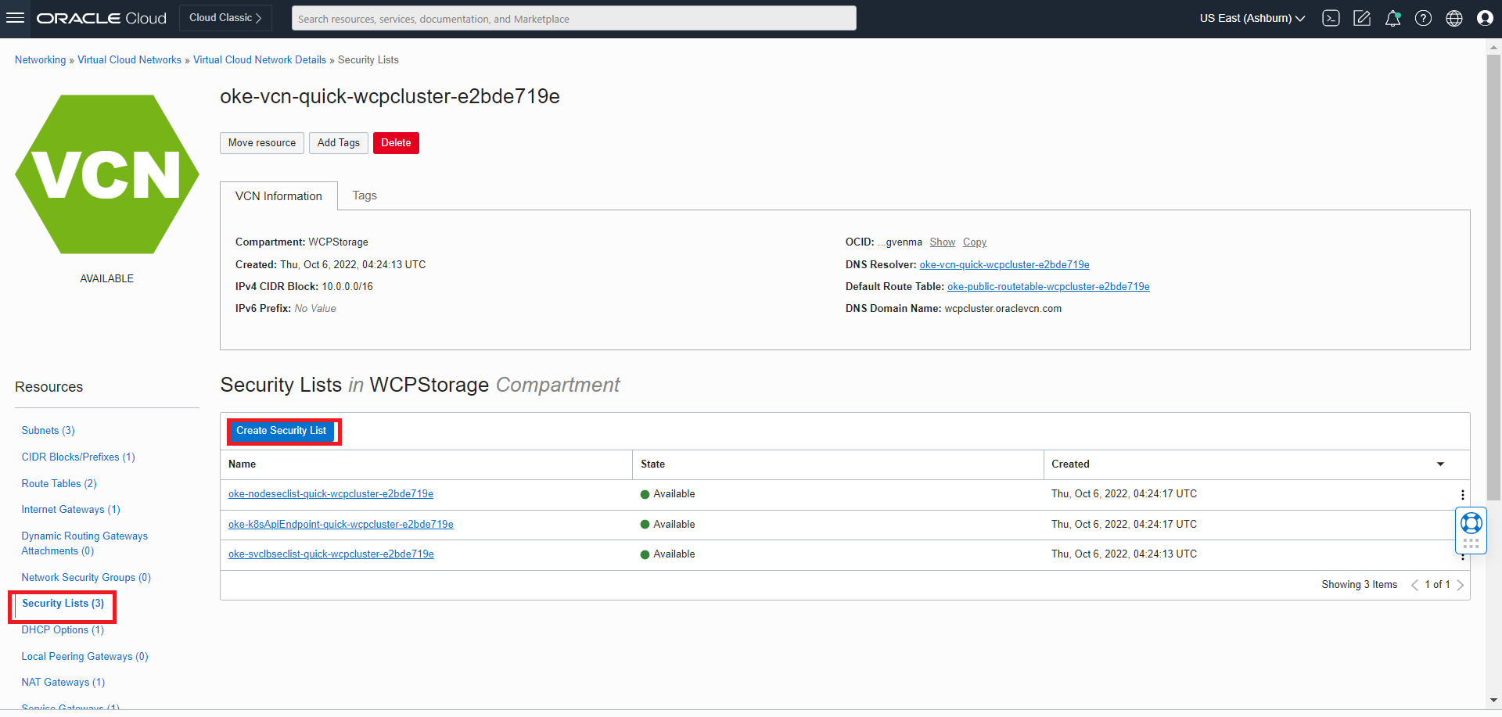Click the red Delete button
Screen dimensions: 1502x717
pos(396,143)
